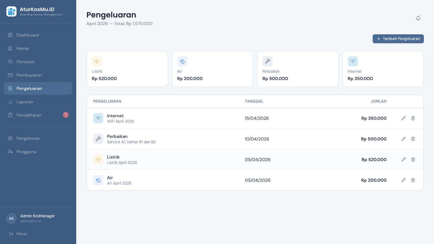Open the Air Rp 200.000 summary card
Image resolution: width=434 pixels, height=244 pixels.
213,69
